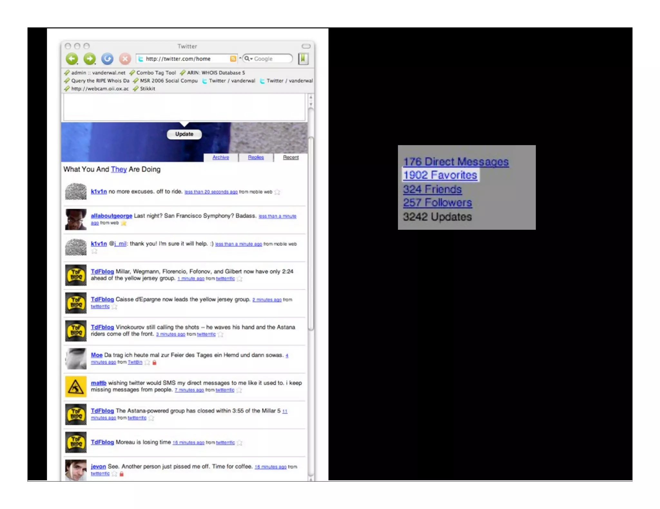Click the green back arrow button
Screen dimensions: 660x509
[72, 59]
